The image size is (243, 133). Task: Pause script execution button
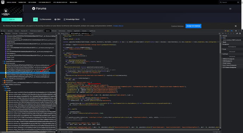pyautogui.click(x=223, y=33)
